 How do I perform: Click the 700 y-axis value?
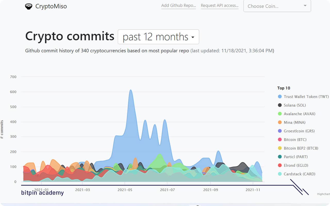13,77
